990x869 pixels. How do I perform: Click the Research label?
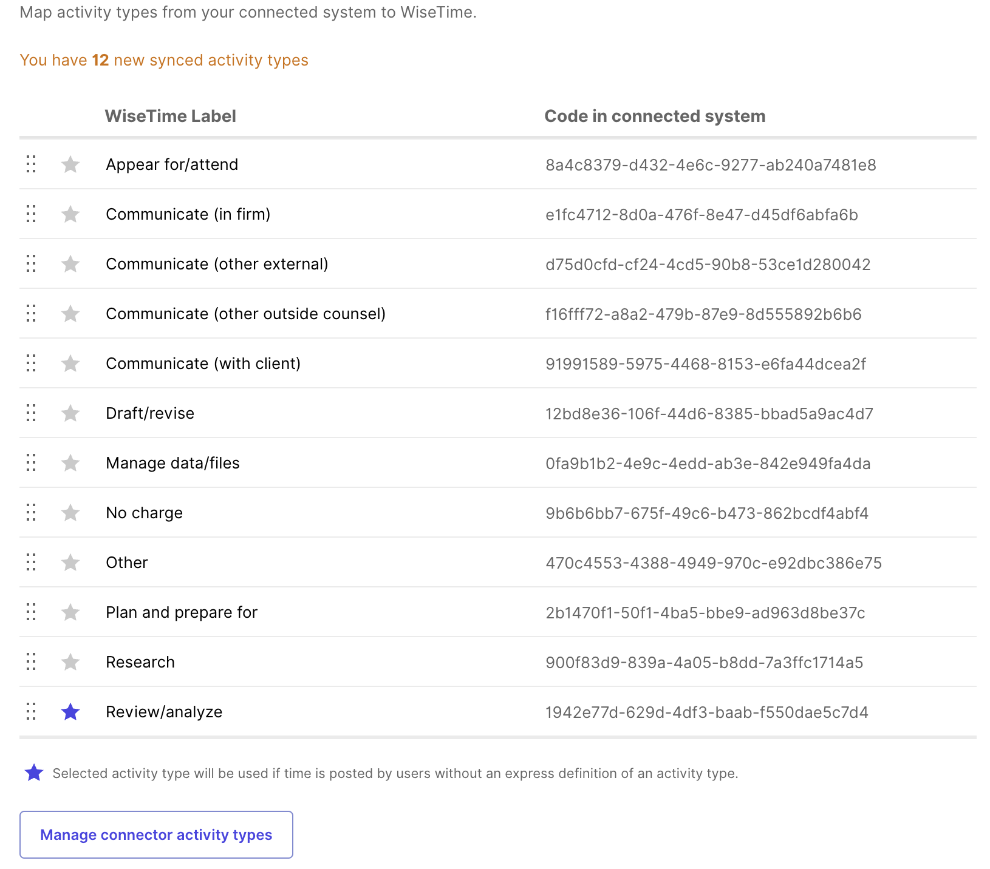pos(140,662)
